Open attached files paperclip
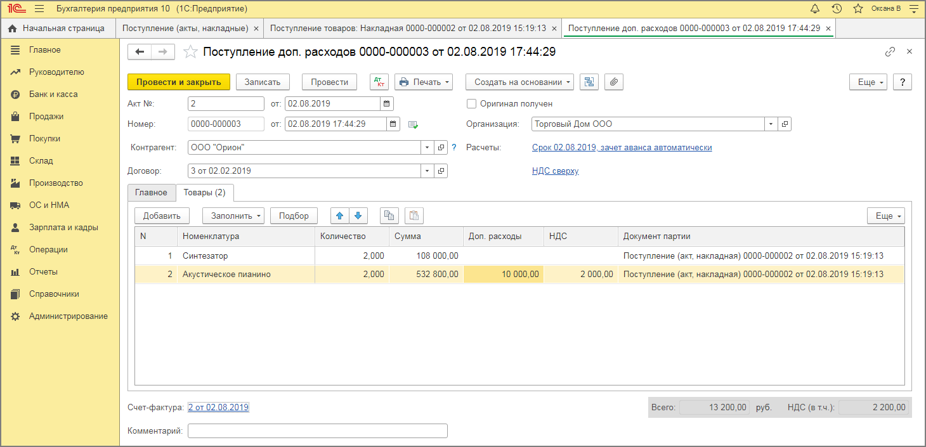The height and width of the screenshot is (447, 926). coord(614,82)
